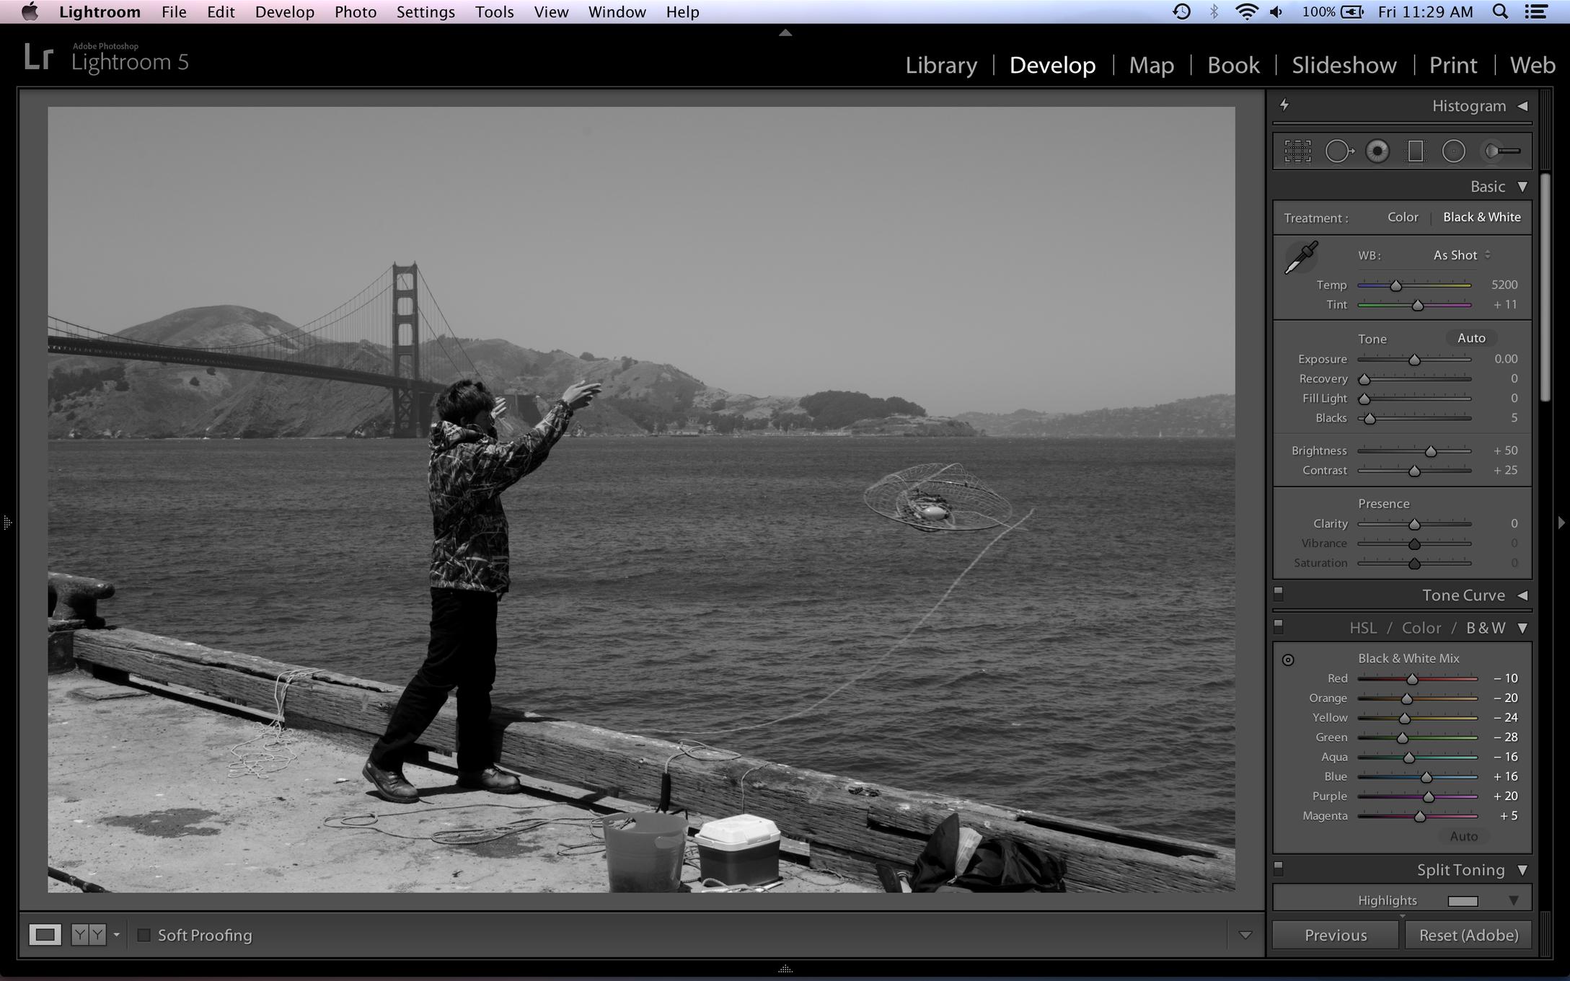Toggle the Split Toning panel switch
The image size is (1570, 981).
pos(1279,867)
